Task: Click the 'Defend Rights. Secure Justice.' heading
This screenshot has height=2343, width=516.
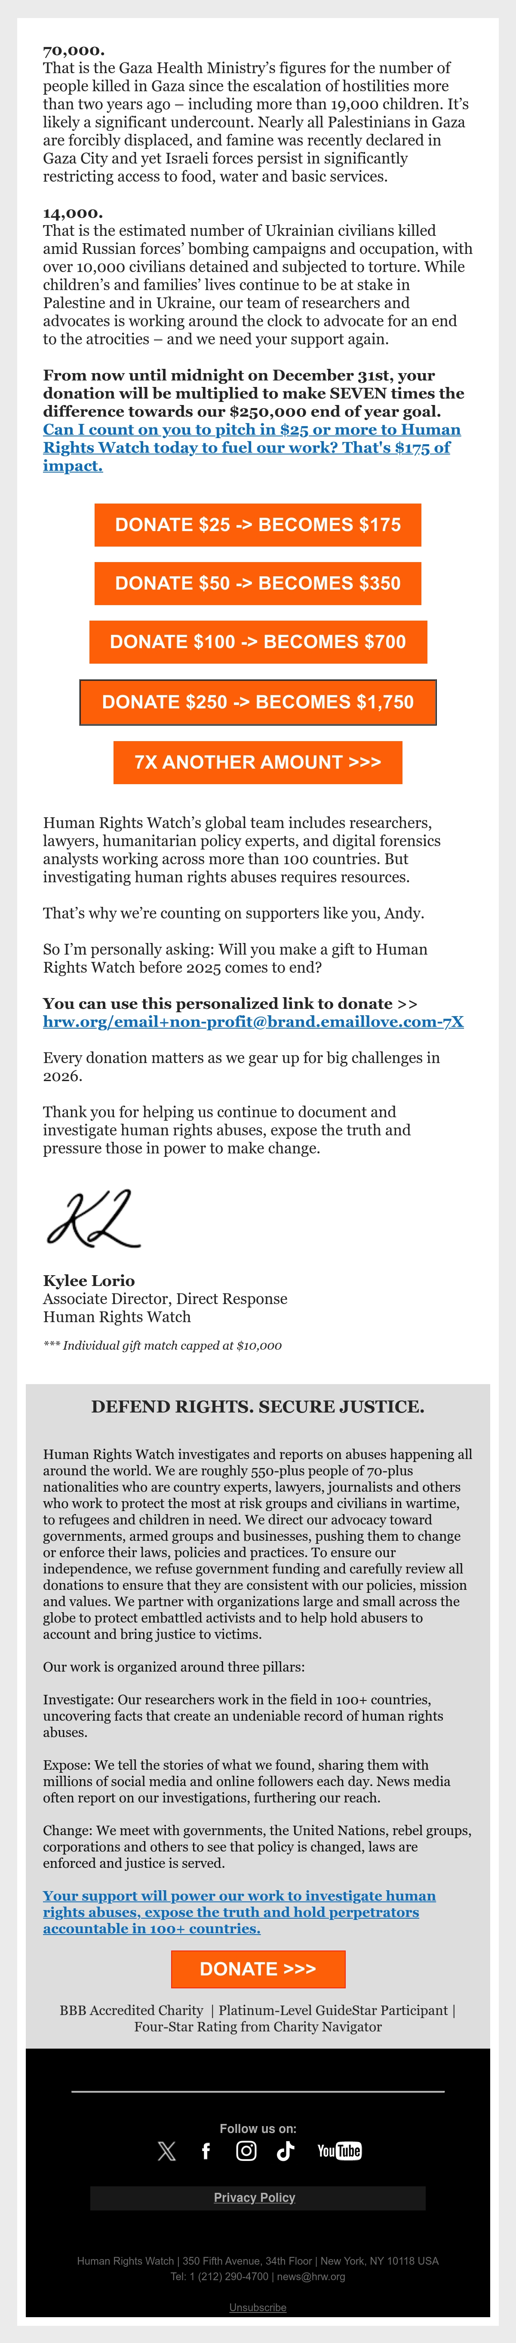Action: 258,1406
